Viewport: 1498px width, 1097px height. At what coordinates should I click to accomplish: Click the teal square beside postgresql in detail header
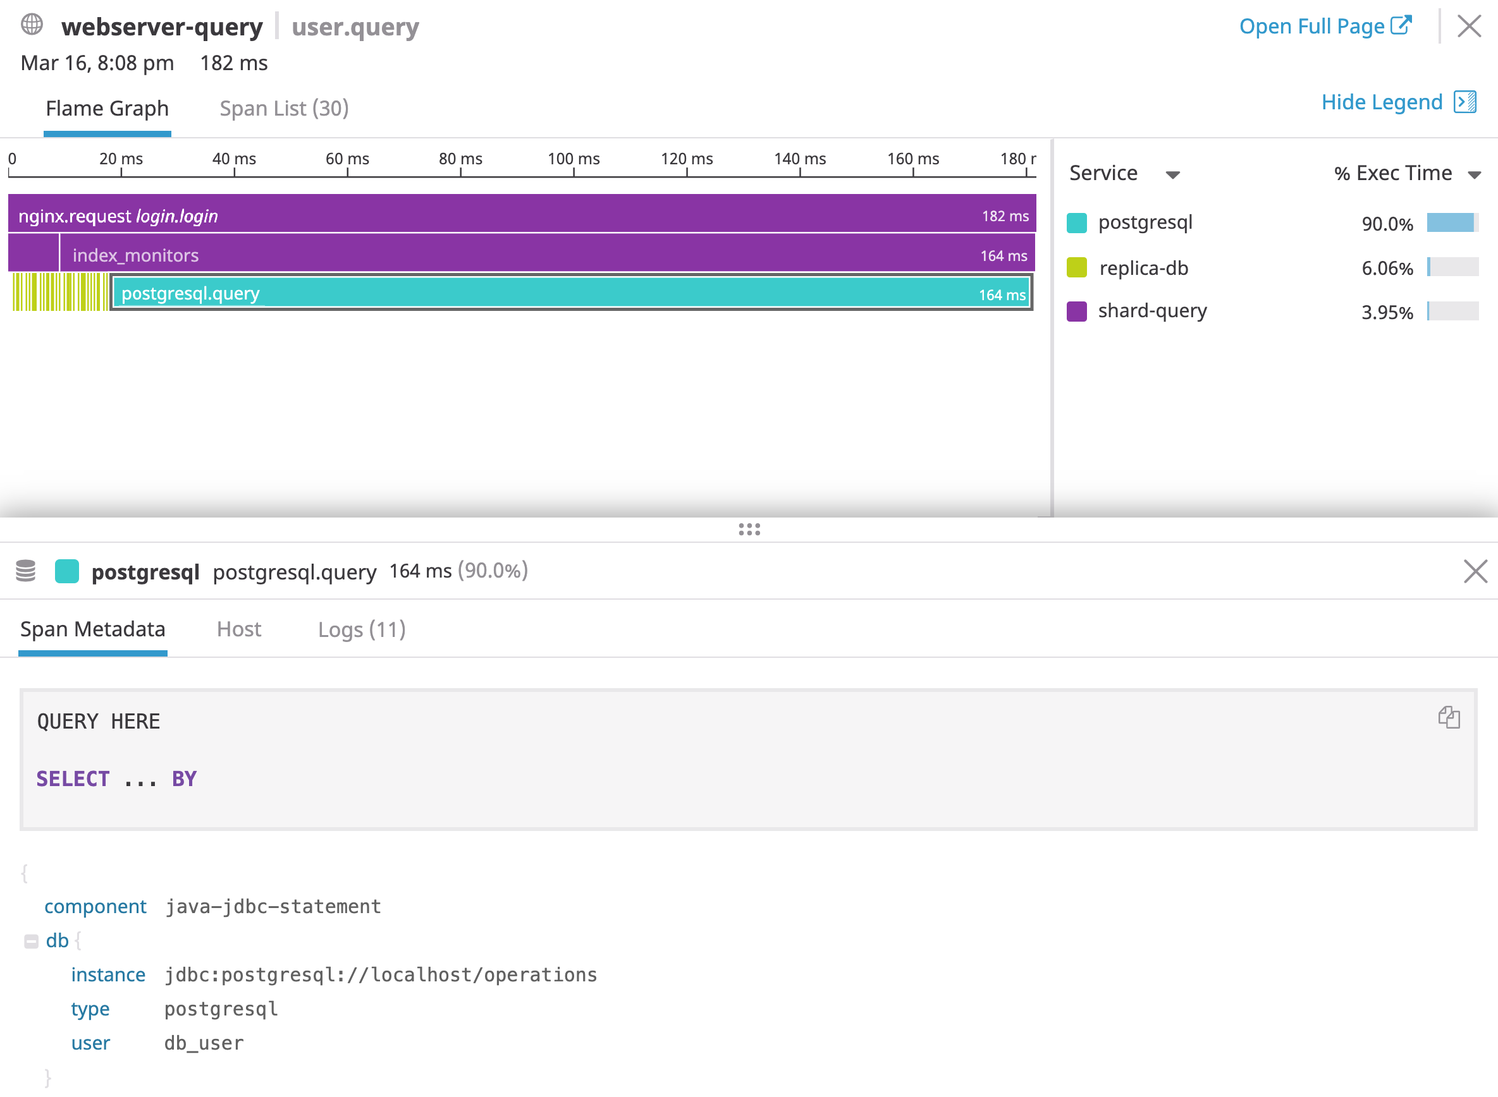coord(66,571)
